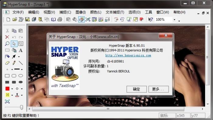Image resolution: width=213 pixels, height=120 pixels.
Task: Open the www.hyperionics.com link
Action: (128, 55)
